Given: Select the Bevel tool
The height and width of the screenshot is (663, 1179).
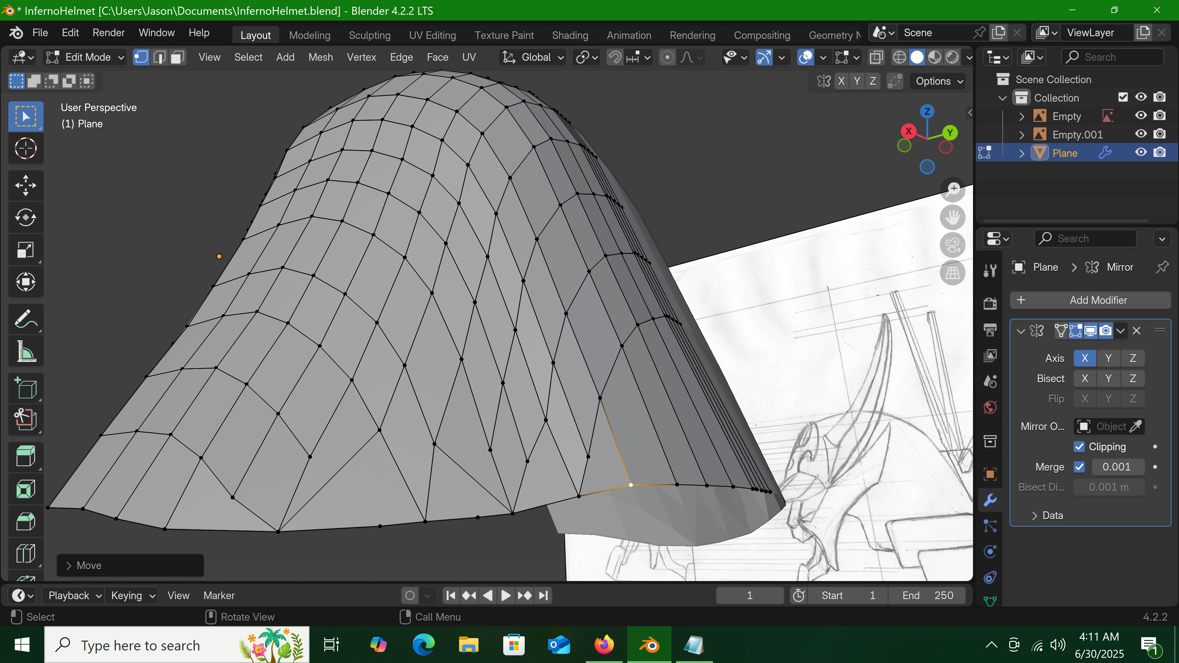Looking at the screenshot, I should pyautogui.click(x=25, y=521).
